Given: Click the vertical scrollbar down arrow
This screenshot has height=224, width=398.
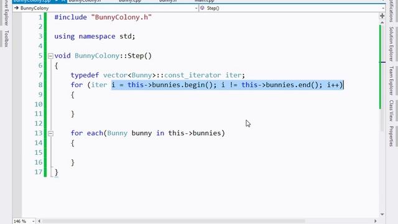Looking at the screenshot, I should pyautogui.click(x=382, y=215).
